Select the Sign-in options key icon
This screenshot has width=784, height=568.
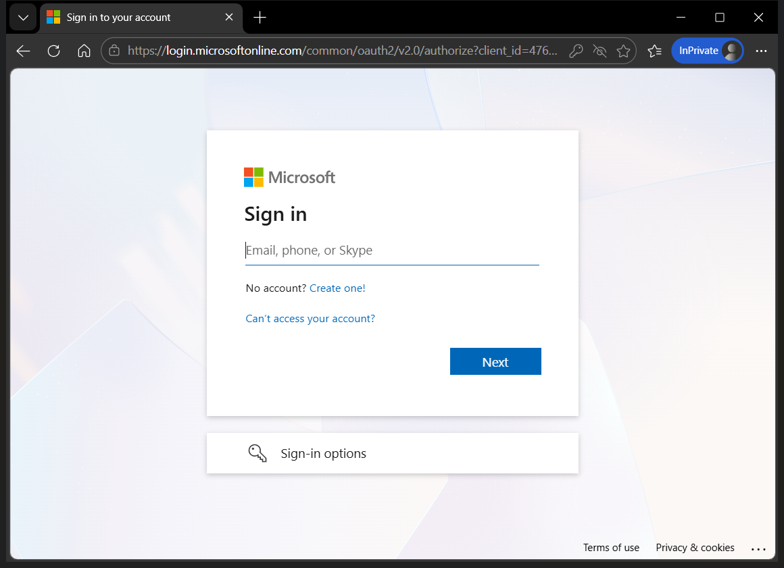click(257, 453)
